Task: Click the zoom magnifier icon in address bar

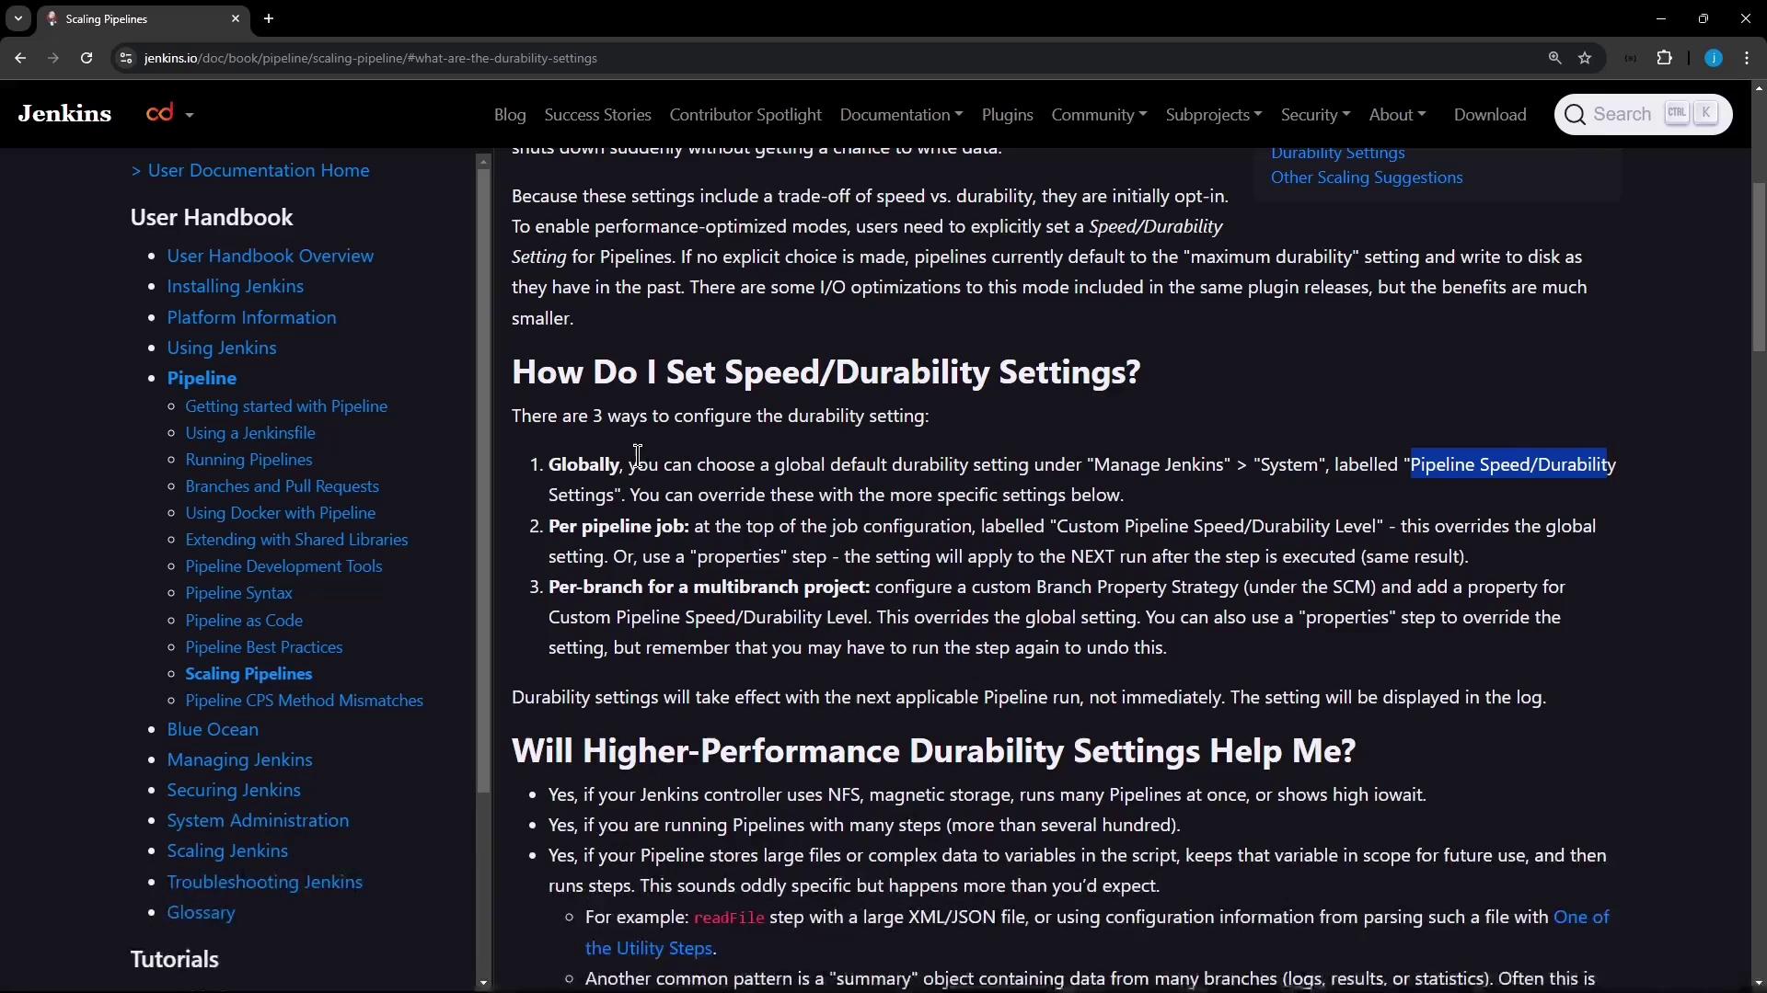Action: pos(1554,58)
